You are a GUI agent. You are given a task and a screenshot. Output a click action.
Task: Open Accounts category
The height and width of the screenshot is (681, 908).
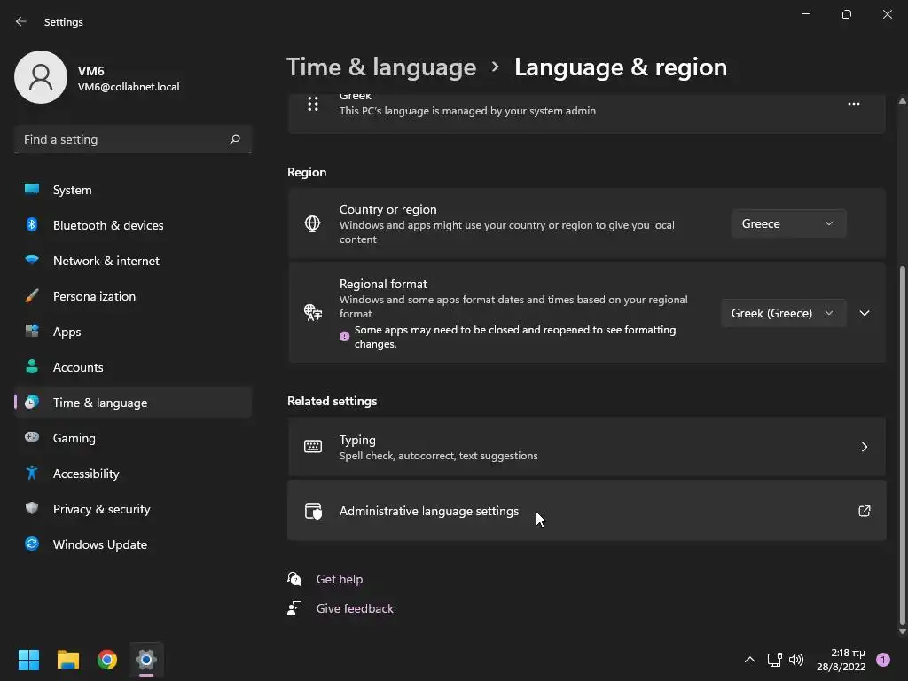(x=133, y=367)
